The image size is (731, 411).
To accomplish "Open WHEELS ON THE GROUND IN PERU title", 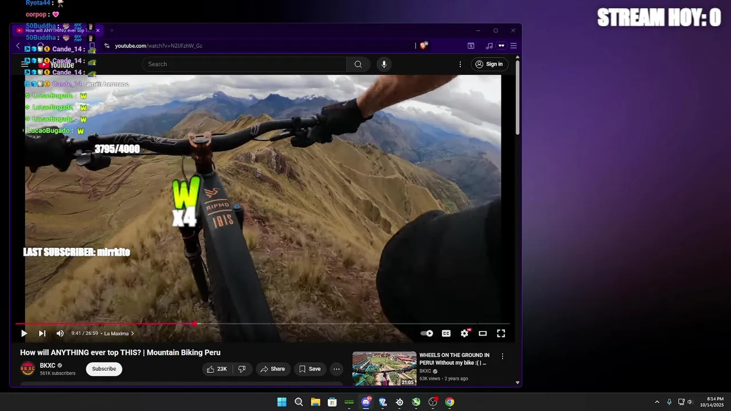I will (455, 358).
